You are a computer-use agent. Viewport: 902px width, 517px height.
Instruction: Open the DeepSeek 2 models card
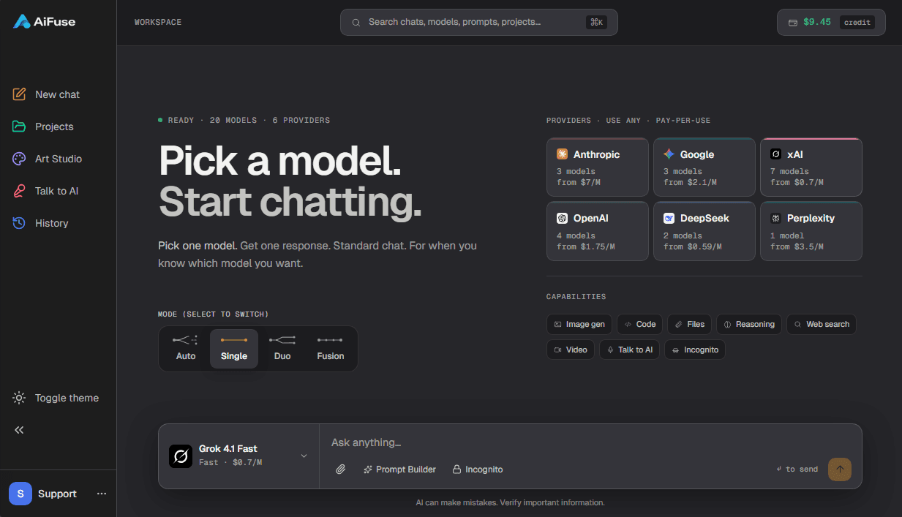tap(704, 231)
